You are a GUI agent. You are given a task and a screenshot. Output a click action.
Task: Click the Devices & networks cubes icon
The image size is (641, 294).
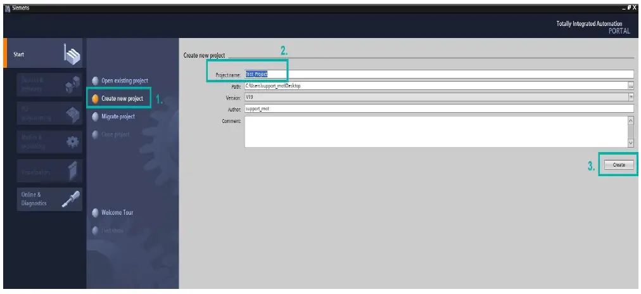(x=72, y=84)
